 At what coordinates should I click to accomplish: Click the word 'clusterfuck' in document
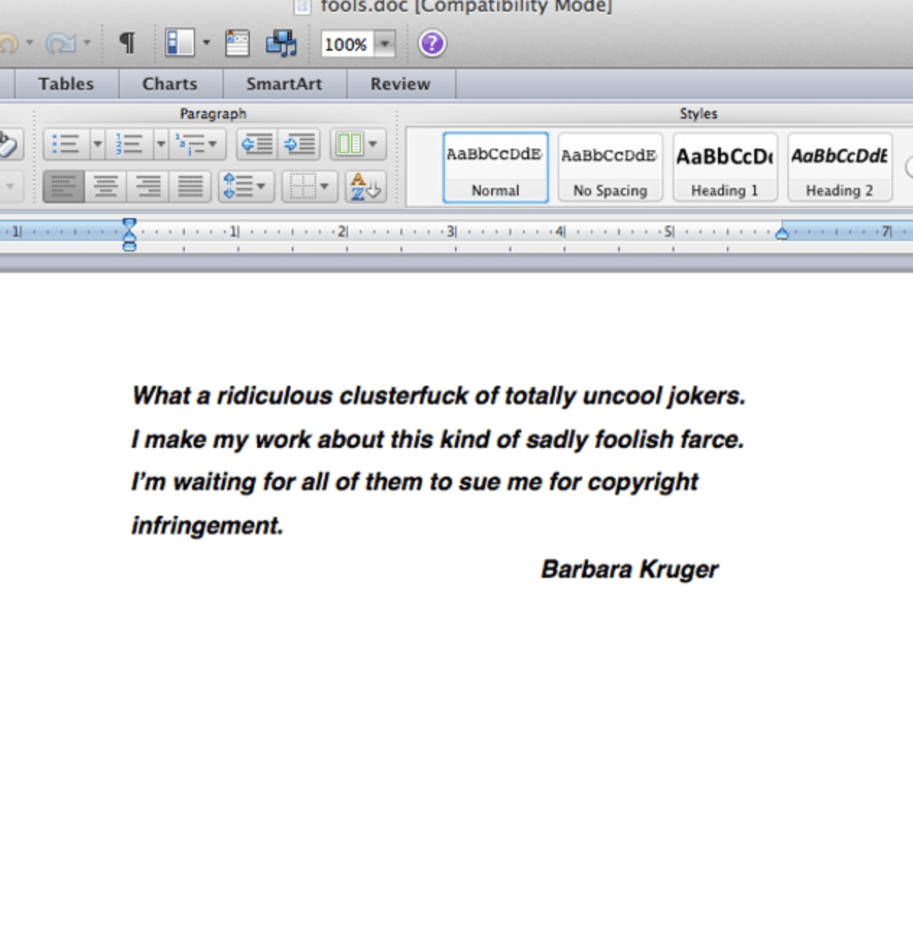pos(404,396)
